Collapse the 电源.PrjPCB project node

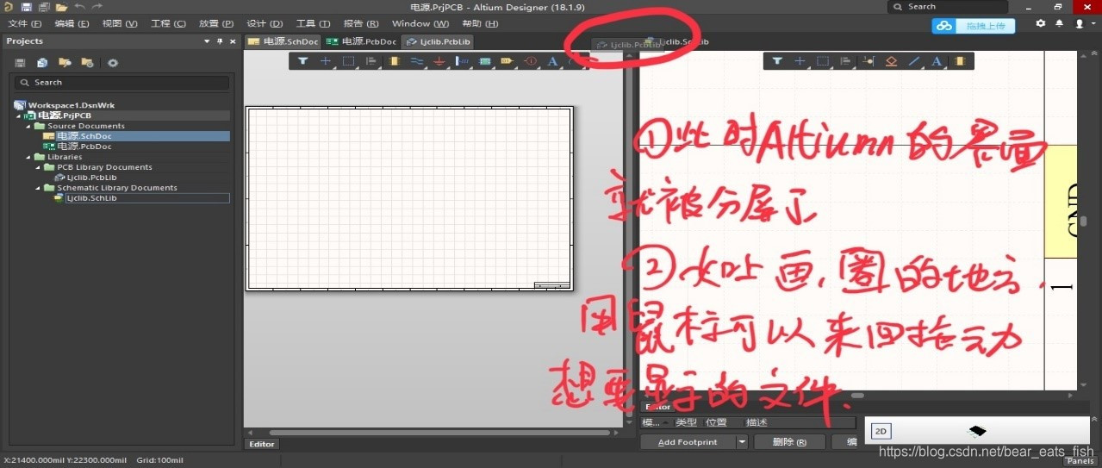[x=17, y=115]
